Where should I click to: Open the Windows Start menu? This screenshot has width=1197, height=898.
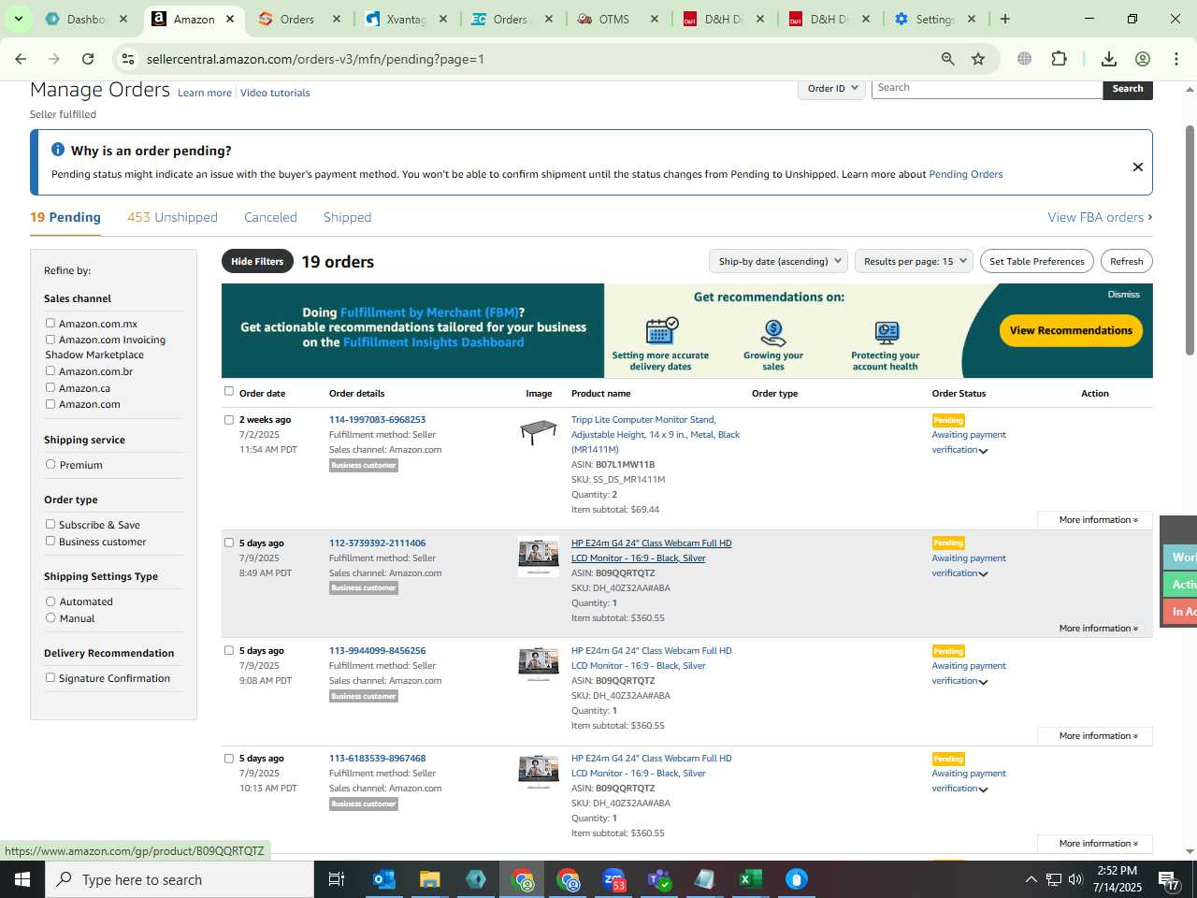click(22, 879)
